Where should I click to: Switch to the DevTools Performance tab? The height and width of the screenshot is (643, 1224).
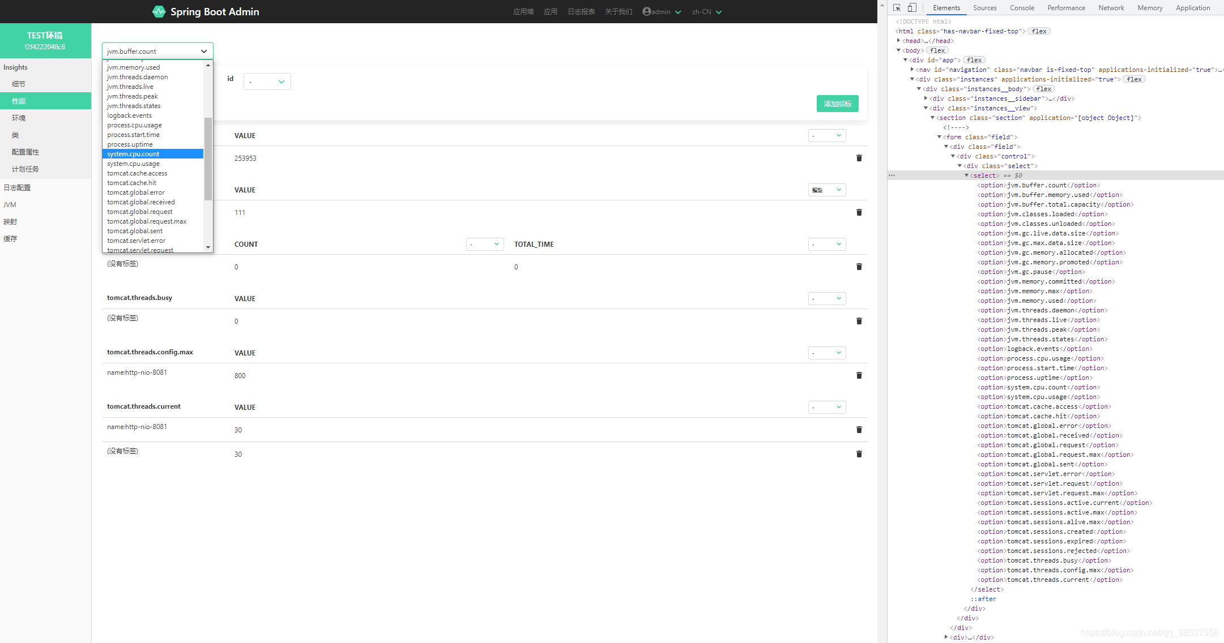(1066, 8)
